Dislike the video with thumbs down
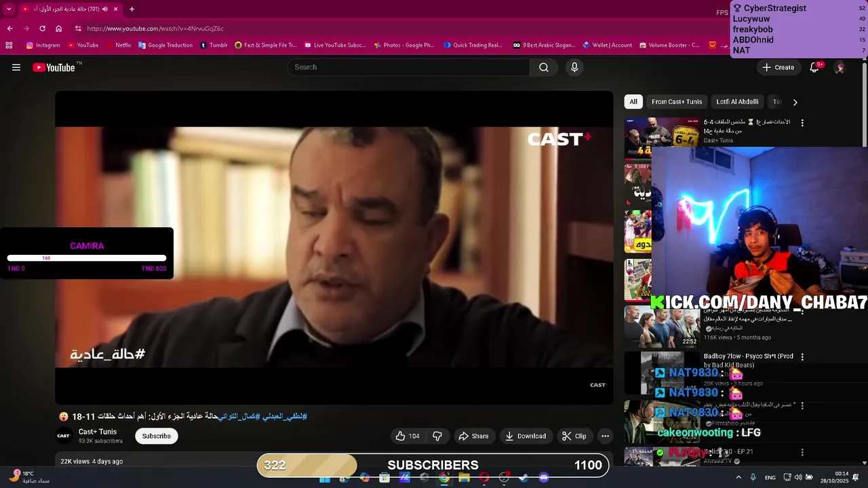Screen dimensions: 868x488 click(437, 436)
